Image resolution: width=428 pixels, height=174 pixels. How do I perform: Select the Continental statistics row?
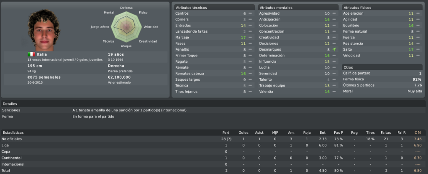(213, 158)
